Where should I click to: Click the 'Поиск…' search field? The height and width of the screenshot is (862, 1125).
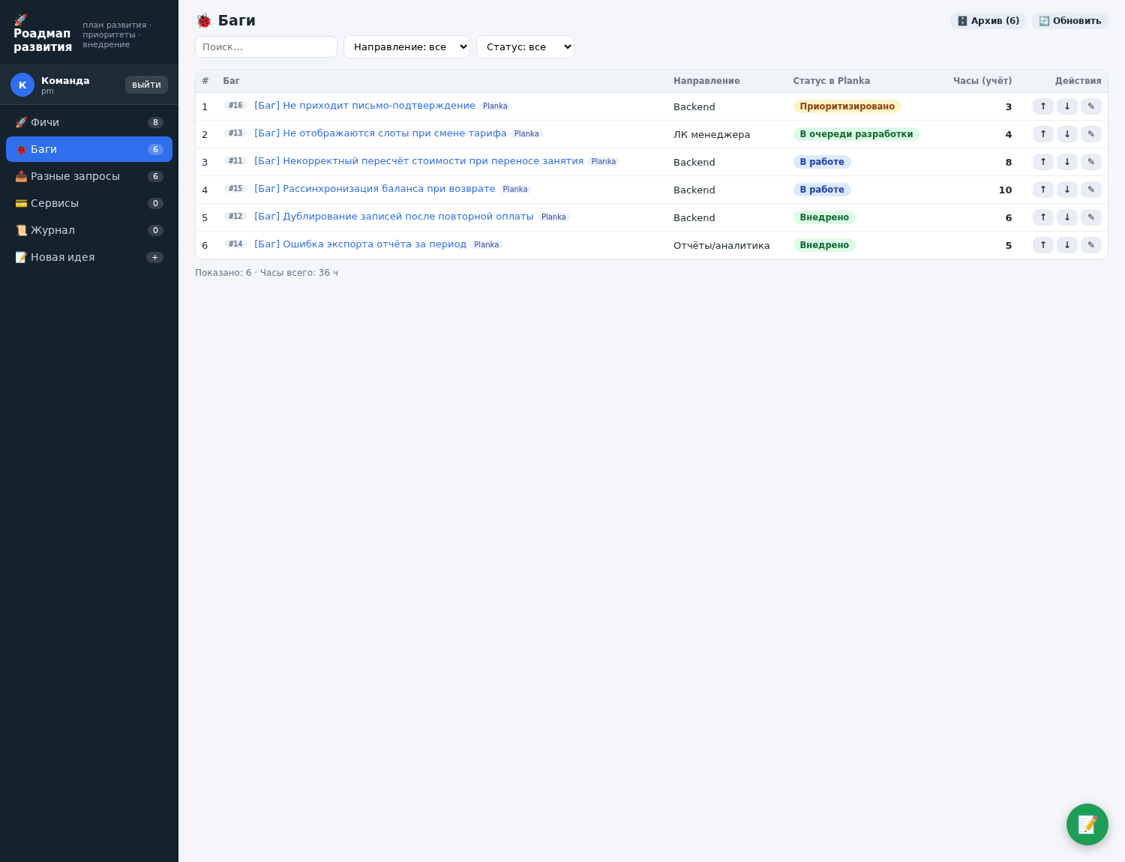click(x=266, y=46)
